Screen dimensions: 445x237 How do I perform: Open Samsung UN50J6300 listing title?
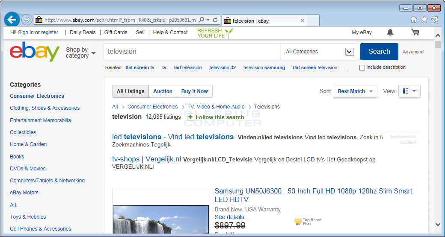coord(313,196)
